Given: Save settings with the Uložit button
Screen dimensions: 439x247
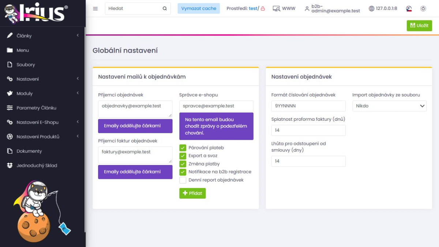Looking at the screenshot, I should (419, 26).
